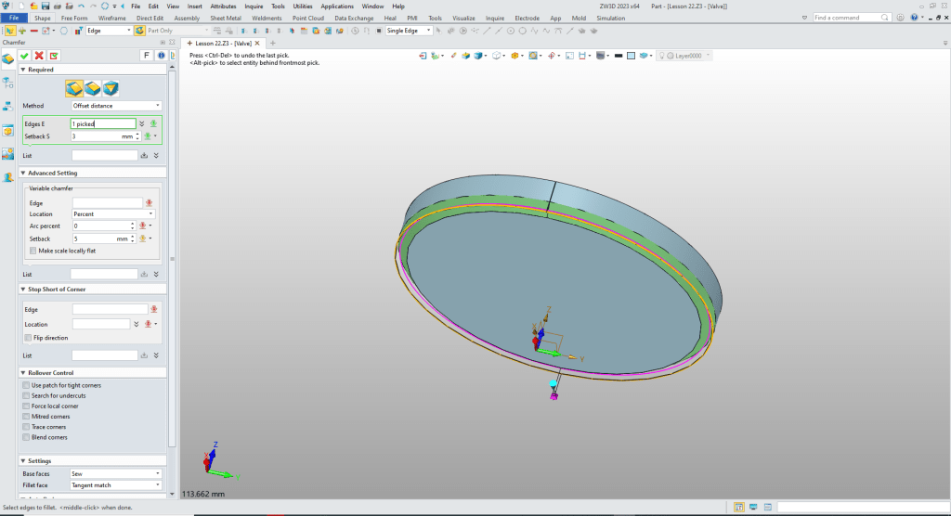Open the Inquire menu
The image size is (951, 516).
click(x=254, y=6)
